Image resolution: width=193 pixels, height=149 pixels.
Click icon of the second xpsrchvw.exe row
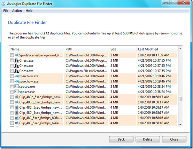16,81
